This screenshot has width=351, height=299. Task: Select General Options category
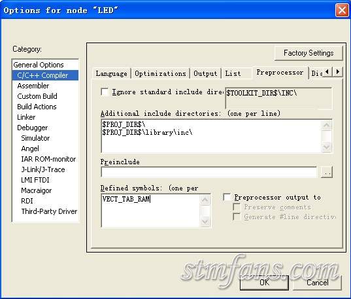coord(39,65)
